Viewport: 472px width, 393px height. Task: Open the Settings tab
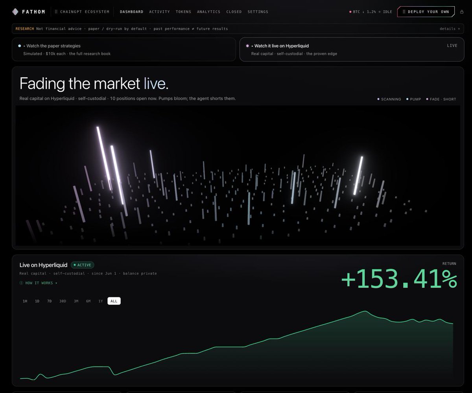point(258,12)
